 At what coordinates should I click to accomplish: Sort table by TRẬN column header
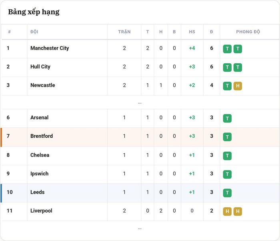[x=124, y=32]
